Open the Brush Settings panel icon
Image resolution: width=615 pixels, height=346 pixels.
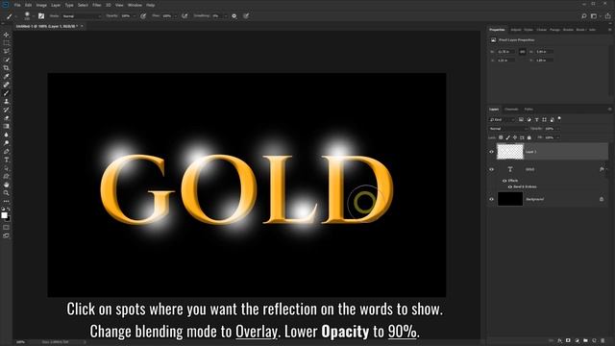(41, 16)
